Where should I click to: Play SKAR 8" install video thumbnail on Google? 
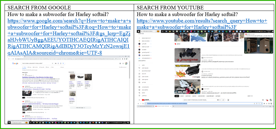27,108
